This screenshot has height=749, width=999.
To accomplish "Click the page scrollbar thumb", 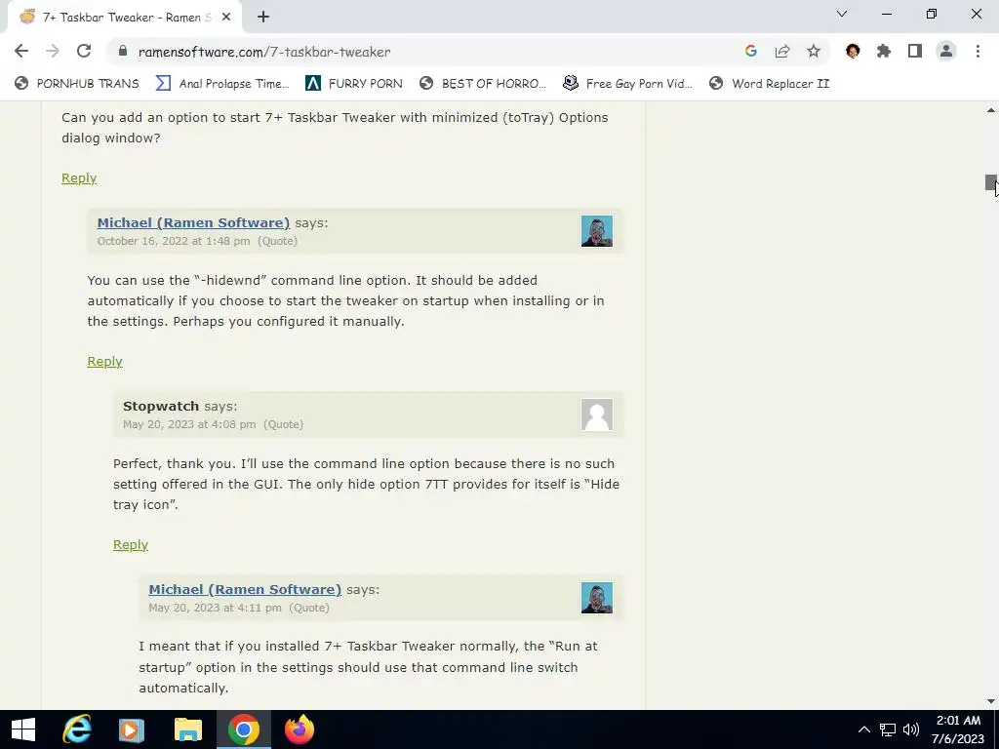I will pos(991,182).
